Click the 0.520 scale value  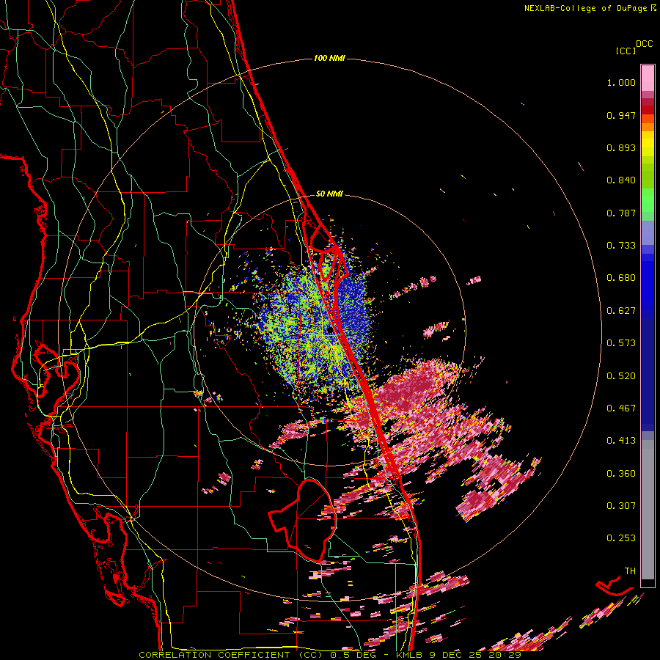pos(621,376)
